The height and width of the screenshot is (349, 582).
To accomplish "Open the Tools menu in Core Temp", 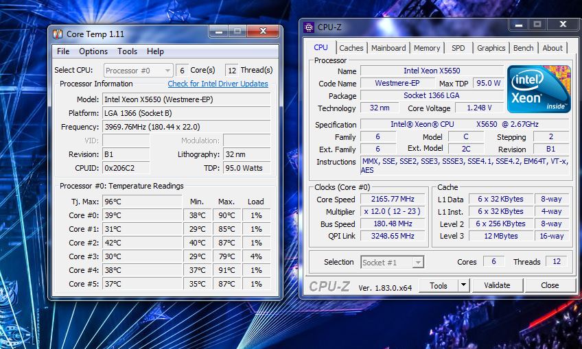I will [x=128, y=51].
